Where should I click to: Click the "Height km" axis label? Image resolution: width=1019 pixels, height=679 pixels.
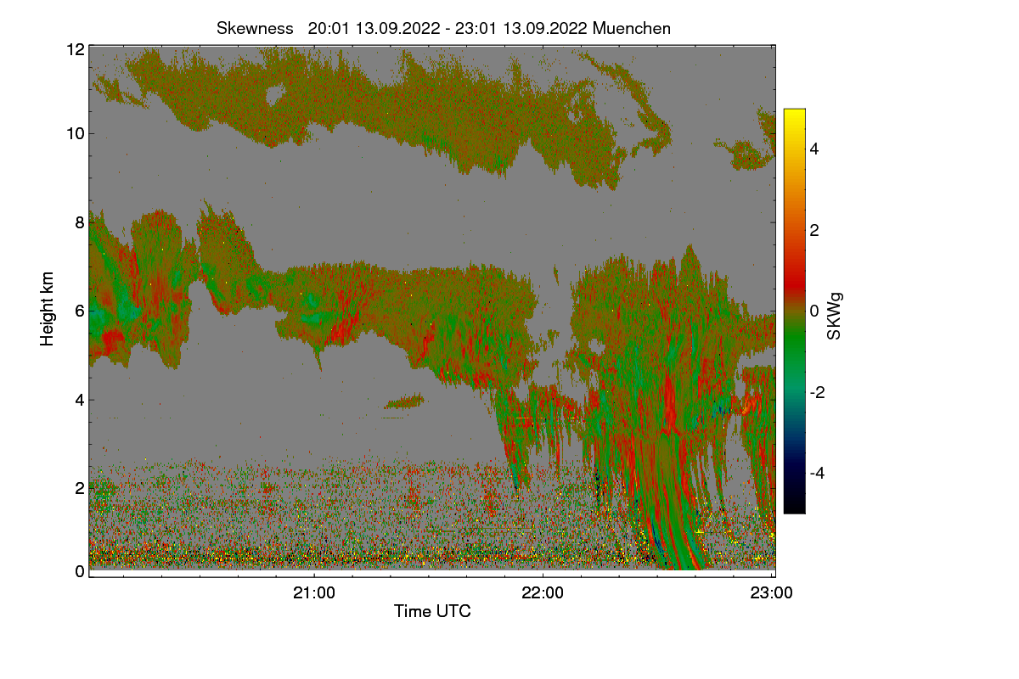pos(47,309)
